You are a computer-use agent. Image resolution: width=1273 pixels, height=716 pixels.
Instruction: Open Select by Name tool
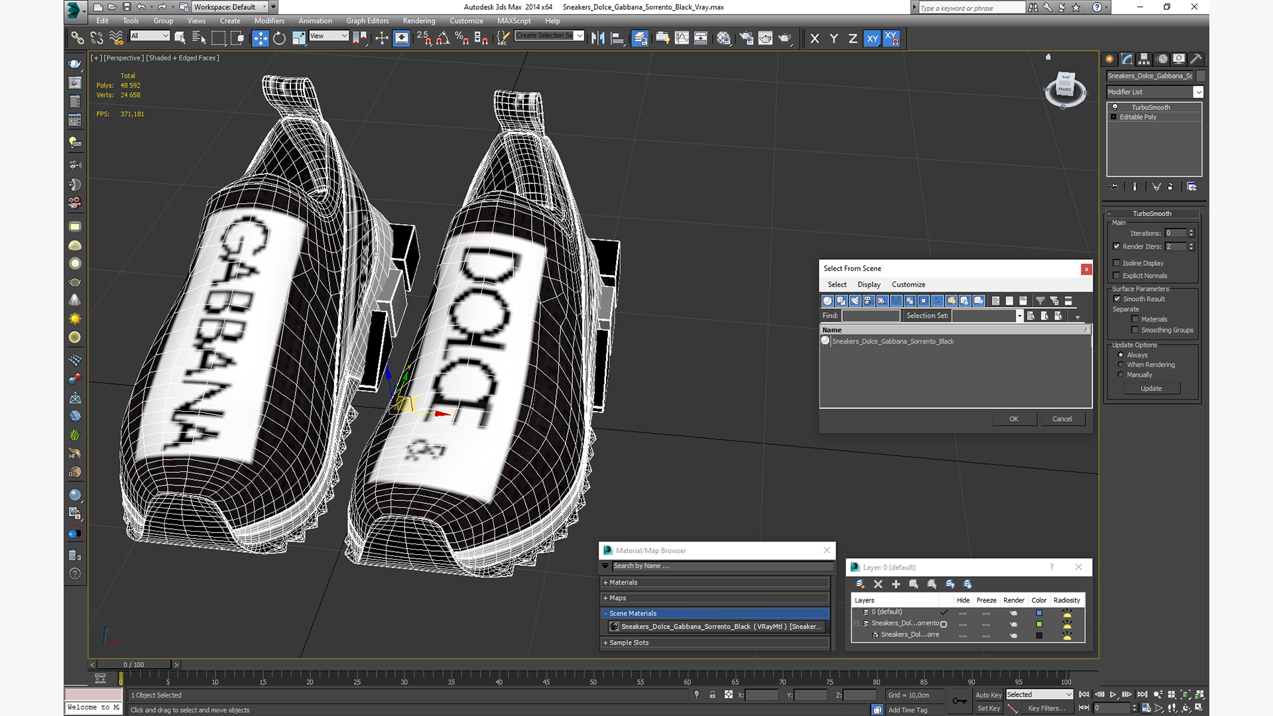click(x=199, y=38)
